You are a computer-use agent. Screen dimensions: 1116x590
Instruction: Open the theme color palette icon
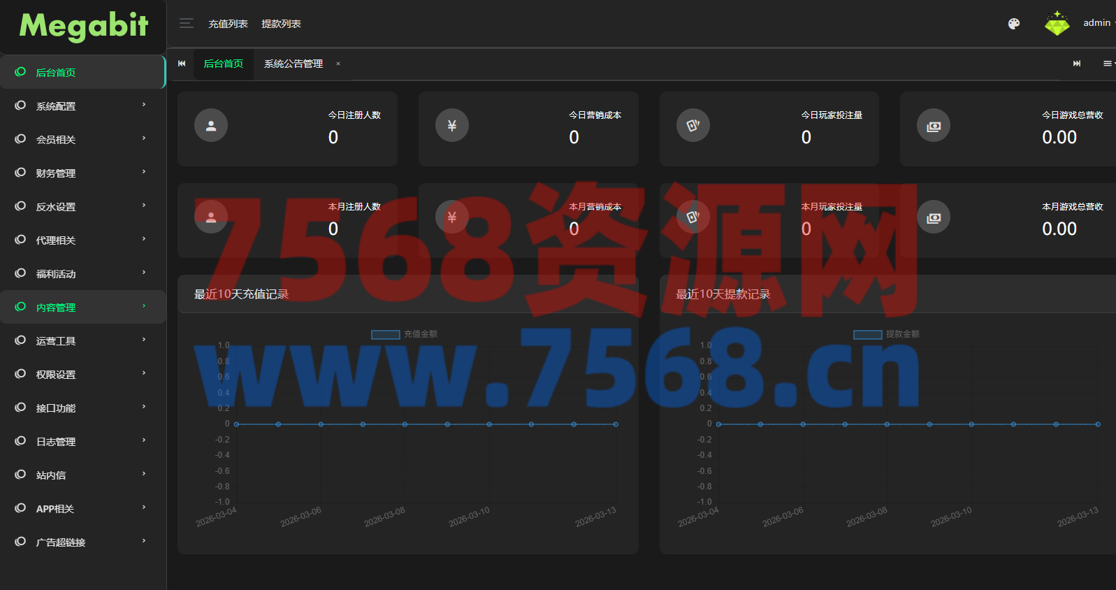[x=1013, y=24]
